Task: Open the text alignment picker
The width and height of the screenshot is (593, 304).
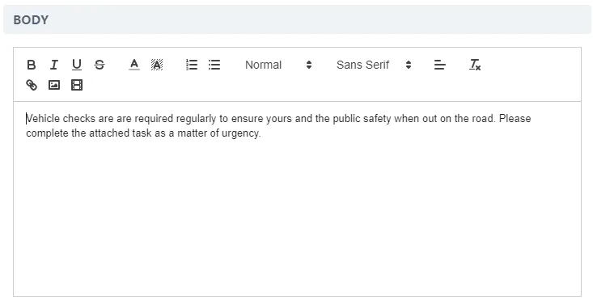Action: tap(439, 65)
